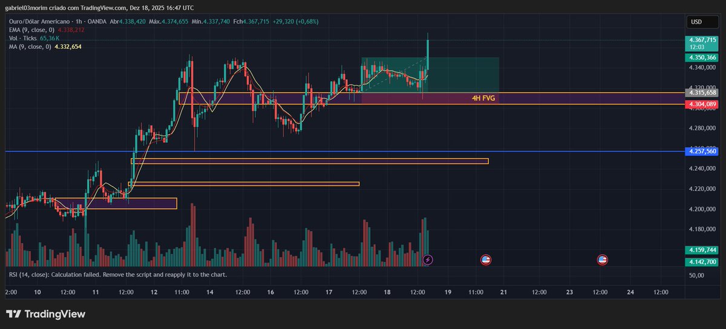Click the gray 4.315,658 price label
The width and height of the screenshot is (726, 329).
tap(702, 92)
